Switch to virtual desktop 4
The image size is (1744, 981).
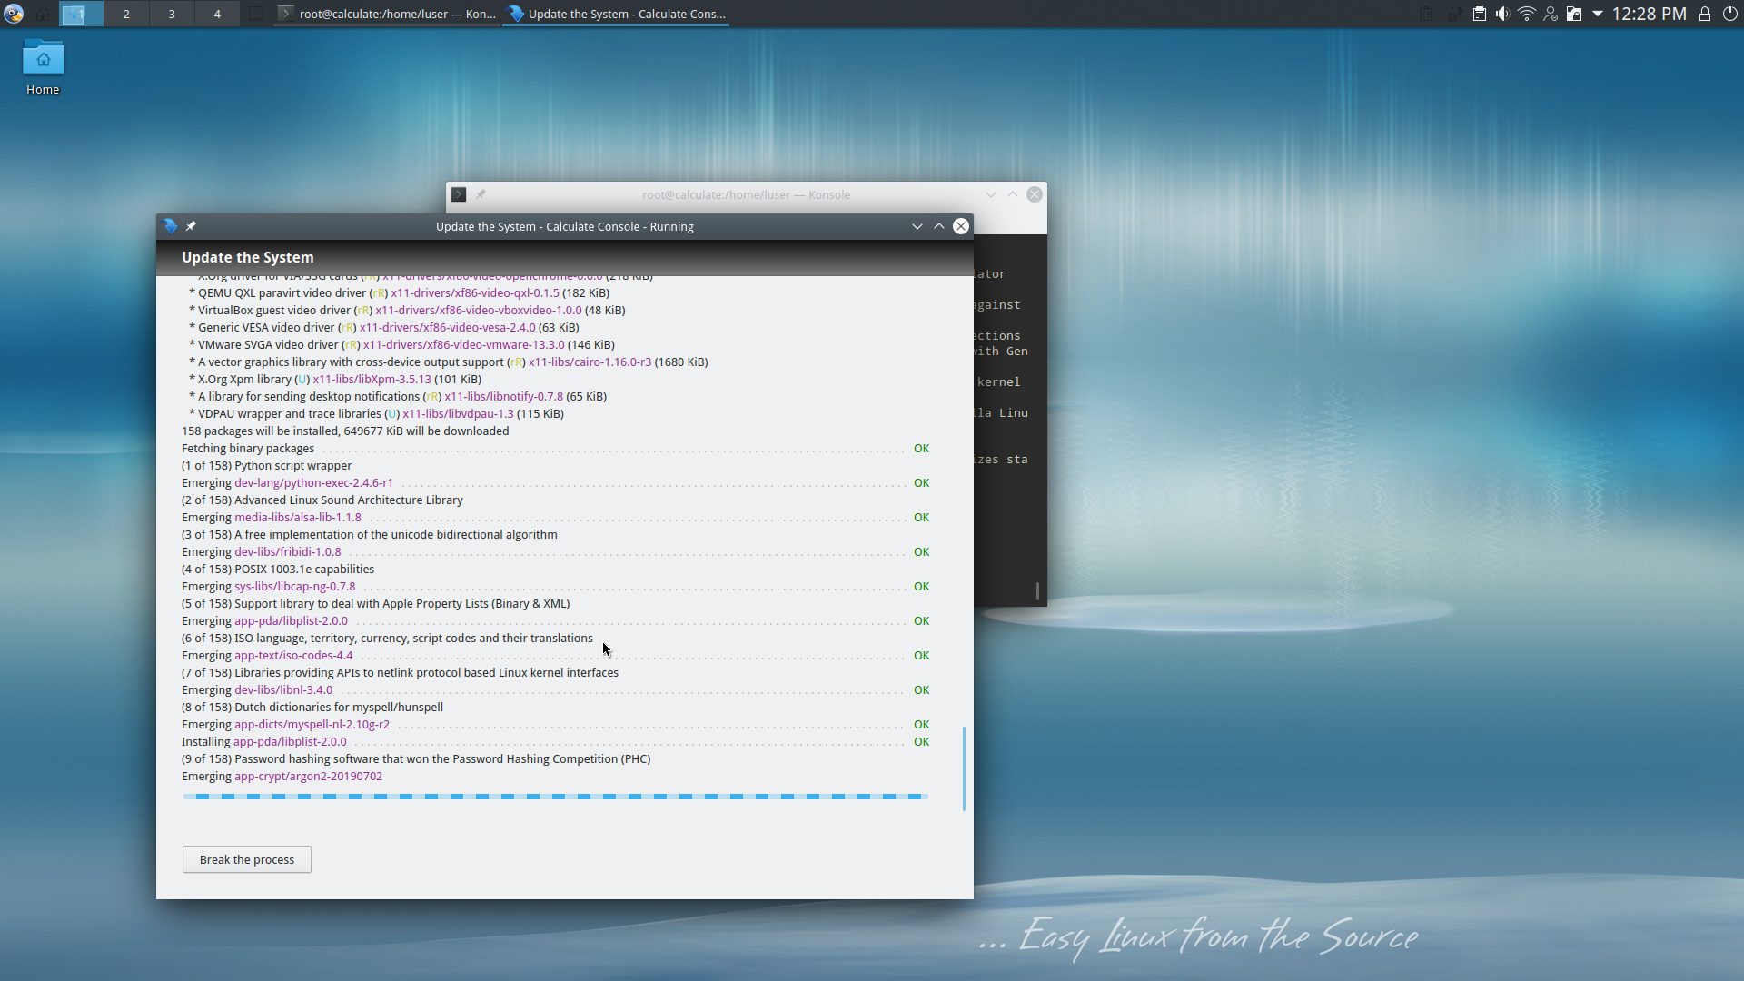pos(217,14)
